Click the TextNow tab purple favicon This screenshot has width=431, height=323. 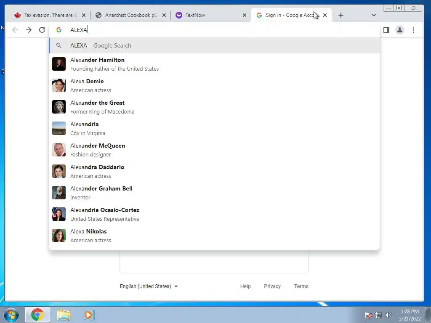(x=179, y=15)
